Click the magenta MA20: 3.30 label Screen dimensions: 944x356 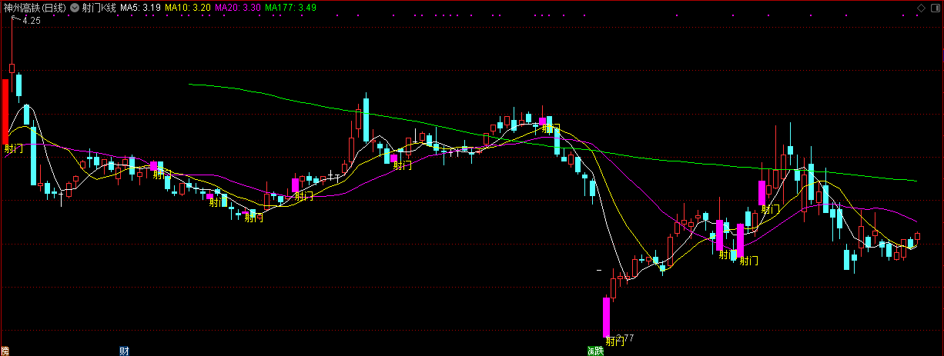click(x=237, y=8)
